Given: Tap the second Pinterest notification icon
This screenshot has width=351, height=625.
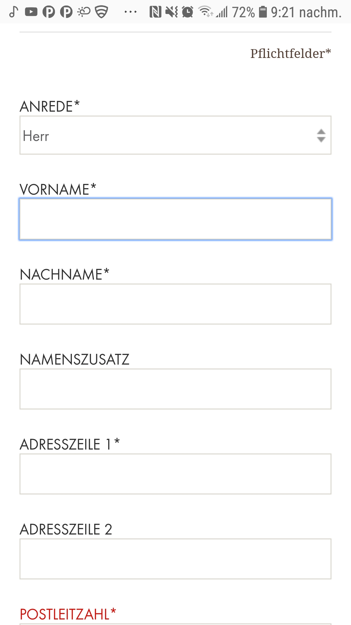Looking at the screenshot, I should click(67, 11).
